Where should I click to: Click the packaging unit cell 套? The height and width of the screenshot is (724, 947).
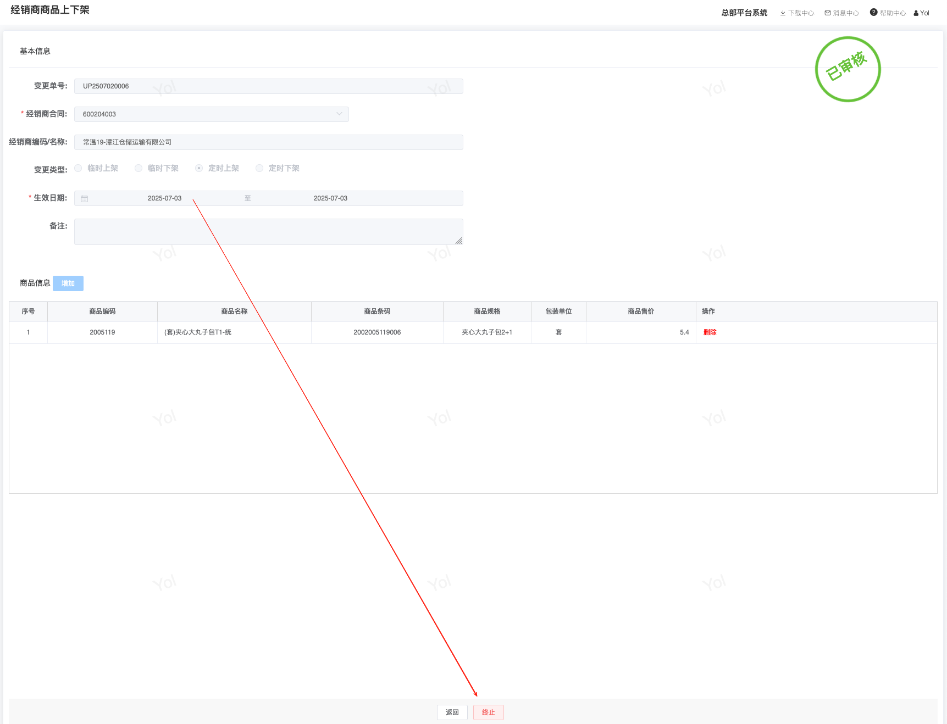pyautogui.click(x=559, y=332)
